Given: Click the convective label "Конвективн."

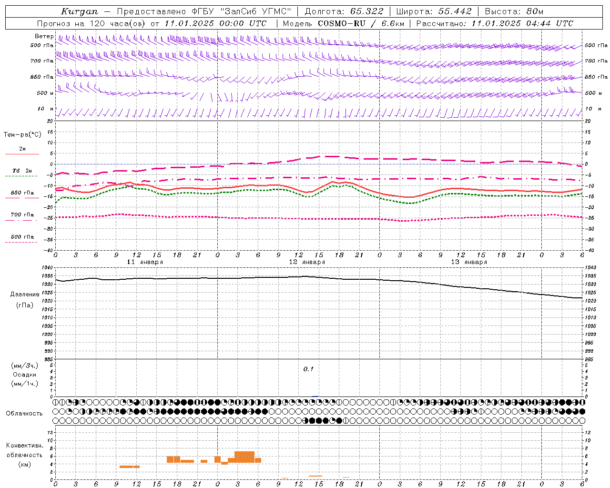Looking at the screenshot, I should tap(25, 446).
